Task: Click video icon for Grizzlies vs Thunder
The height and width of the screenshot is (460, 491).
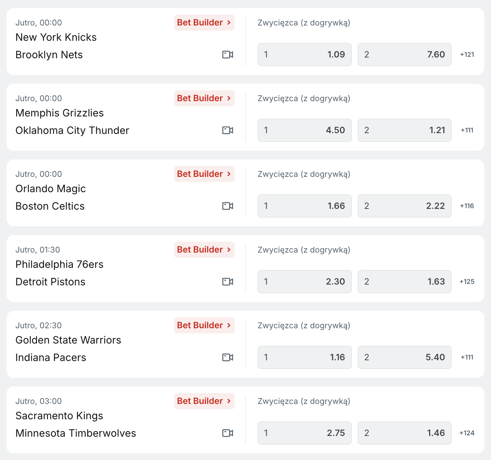Action: pos(228,130)
